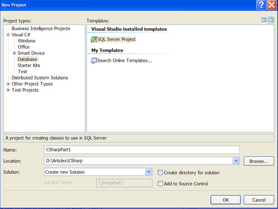
Task: Select Smart Device project type
Action: tap(31, 53)
